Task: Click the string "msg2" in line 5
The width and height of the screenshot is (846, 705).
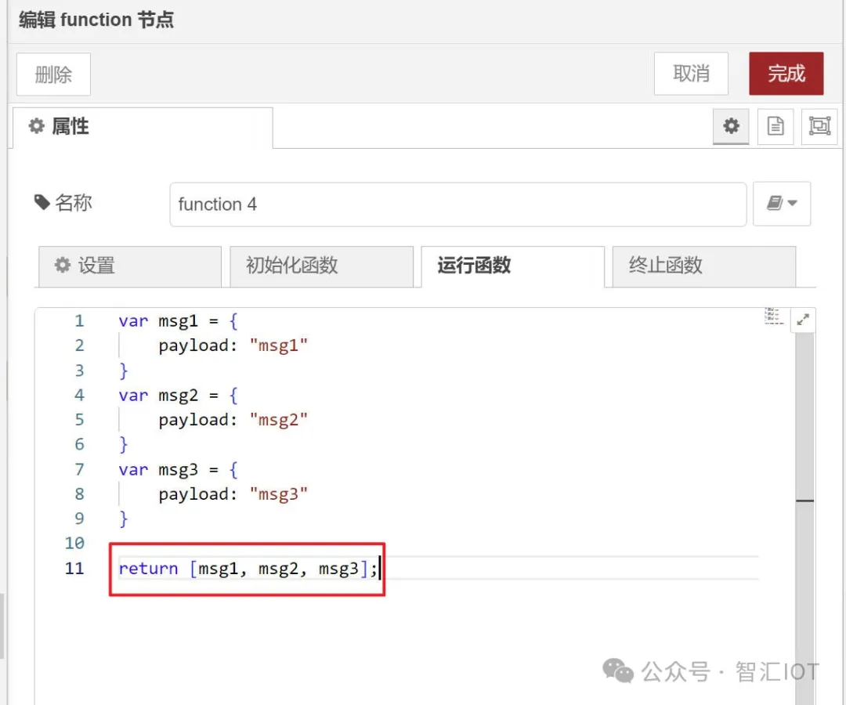Action: point(278,420)
